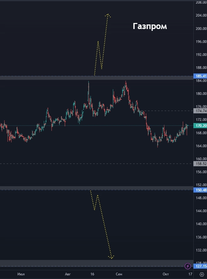207x279 pixels.
Task: Click the 158.52 gray price label
Action: (200, 164)
